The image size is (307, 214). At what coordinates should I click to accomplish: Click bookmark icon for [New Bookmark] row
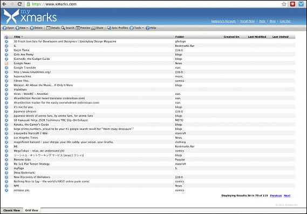click(x=6, y=172)
